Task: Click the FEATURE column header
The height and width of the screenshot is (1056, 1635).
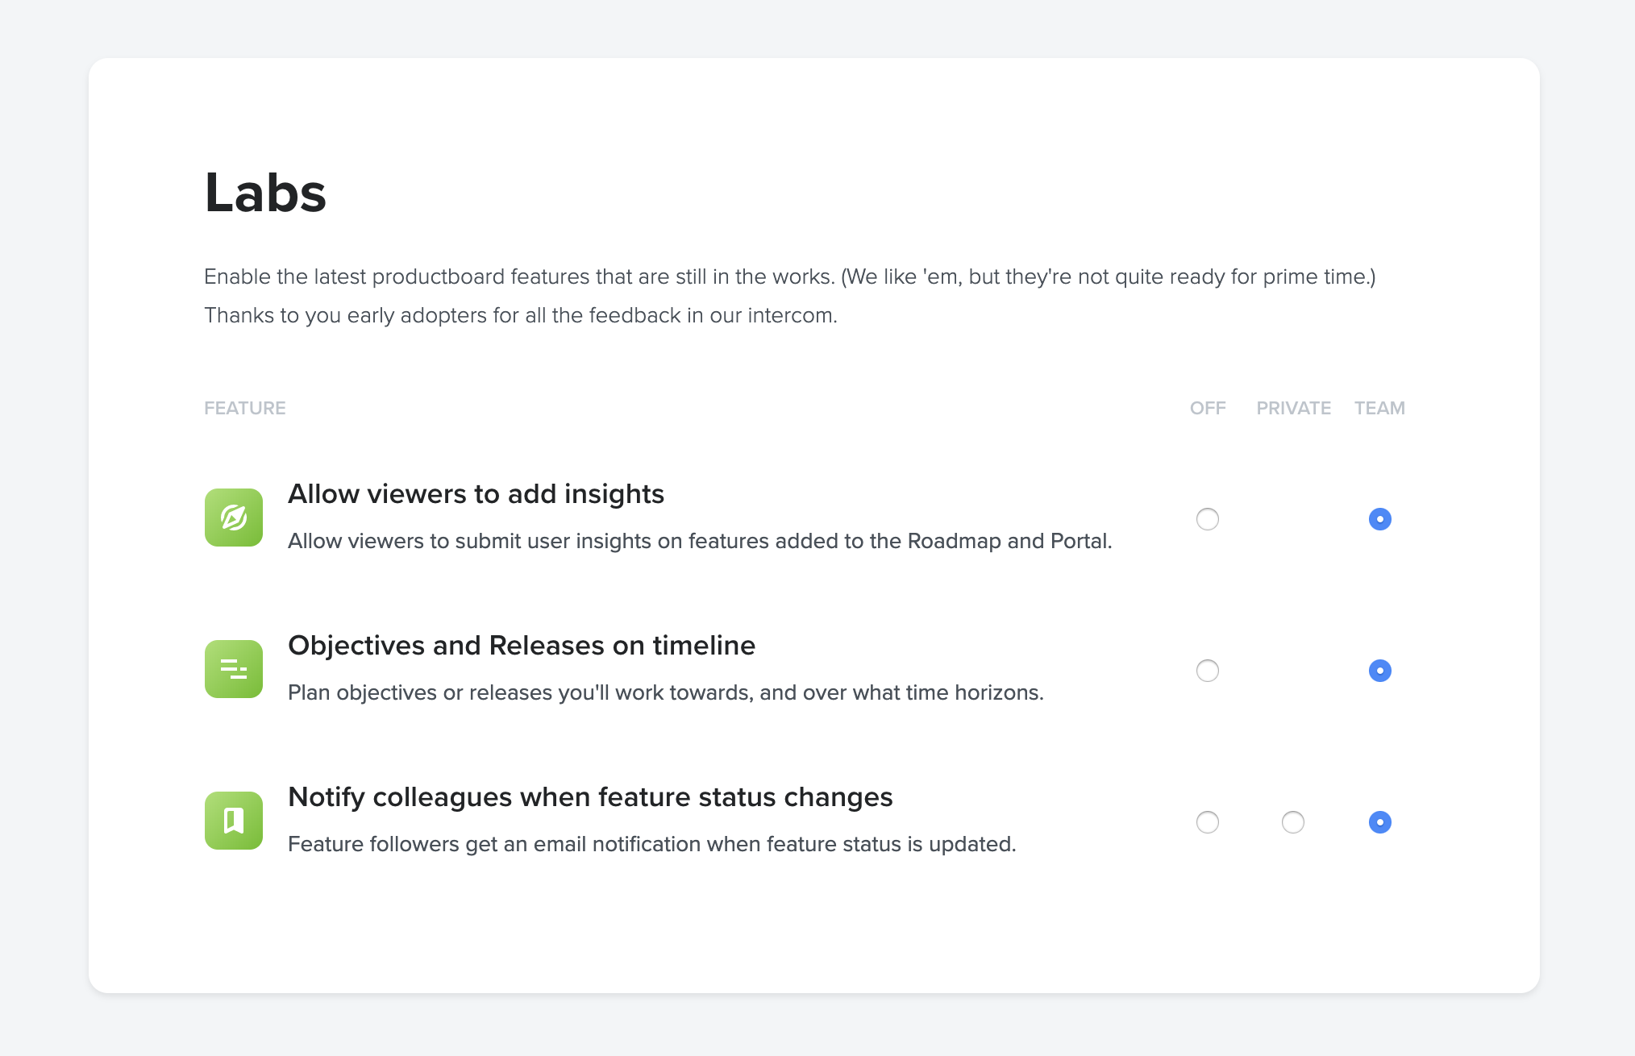Action: pyautogui.click(x=245, y=408)
